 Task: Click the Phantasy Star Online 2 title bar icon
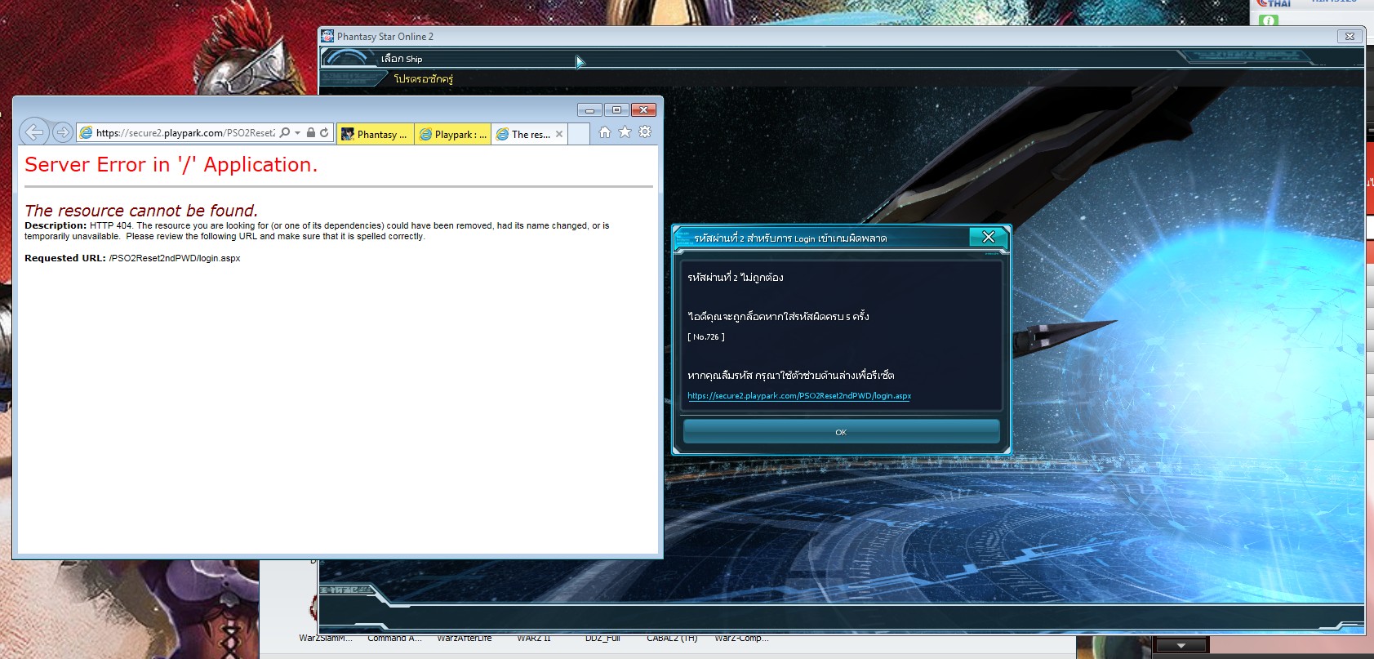coord(327,36)
